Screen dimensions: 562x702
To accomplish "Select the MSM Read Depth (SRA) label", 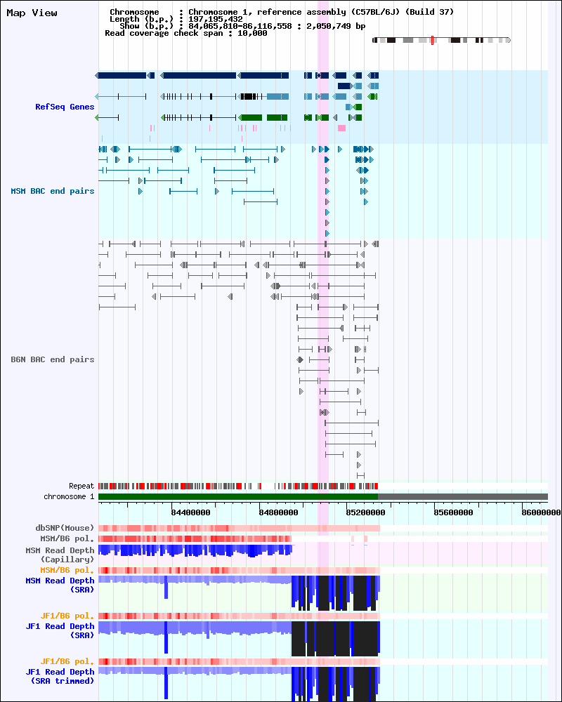I will tap(60, 585).
